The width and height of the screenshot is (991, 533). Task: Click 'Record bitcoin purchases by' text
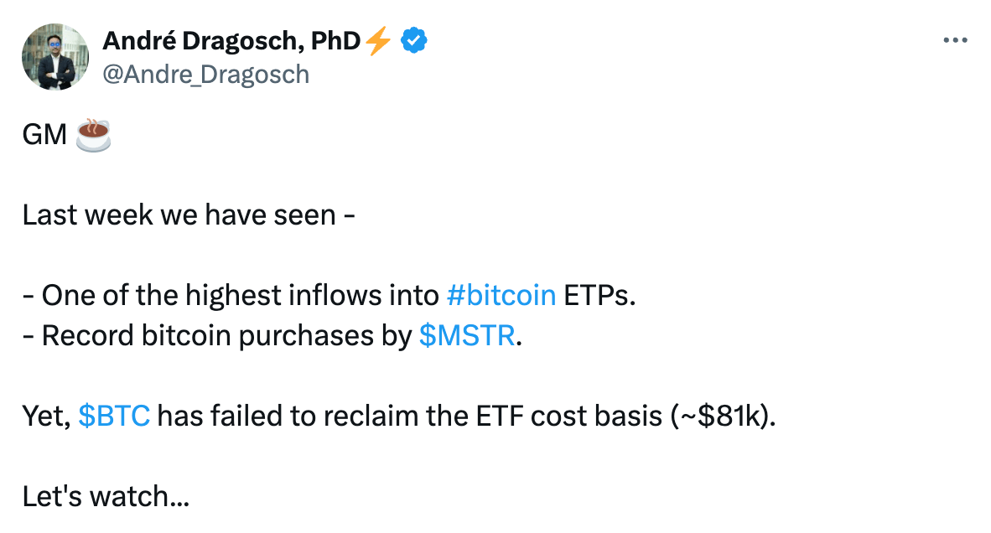pos(226,335)
